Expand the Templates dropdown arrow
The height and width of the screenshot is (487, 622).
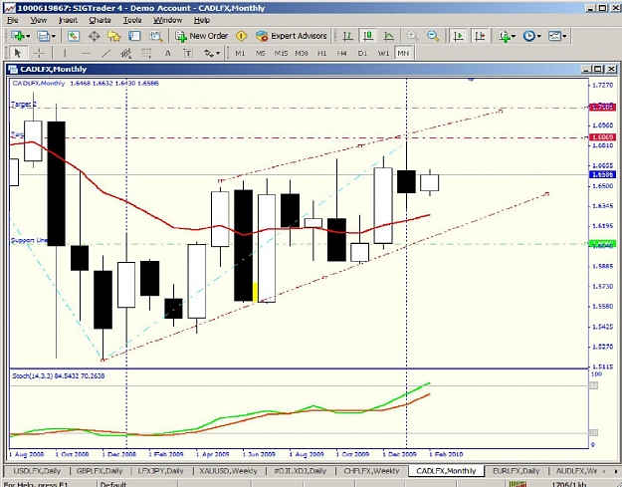point(564,37)
